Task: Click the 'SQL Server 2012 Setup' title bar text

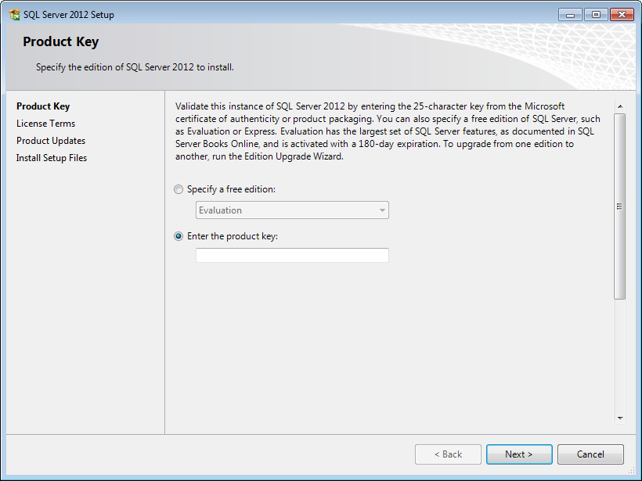Action: point(68,15)
